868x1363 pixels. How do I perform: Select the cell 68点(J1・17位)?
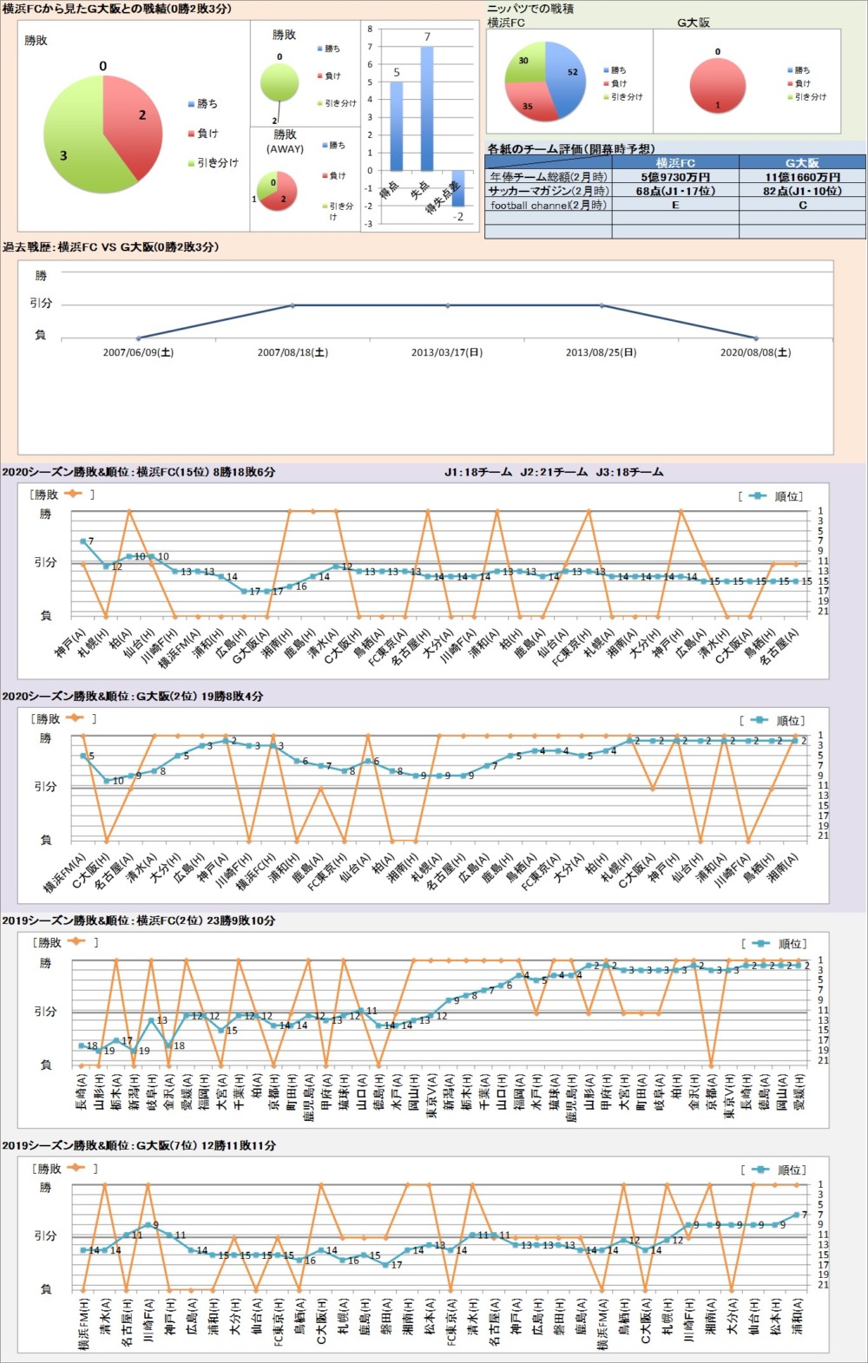pos(675,191)
